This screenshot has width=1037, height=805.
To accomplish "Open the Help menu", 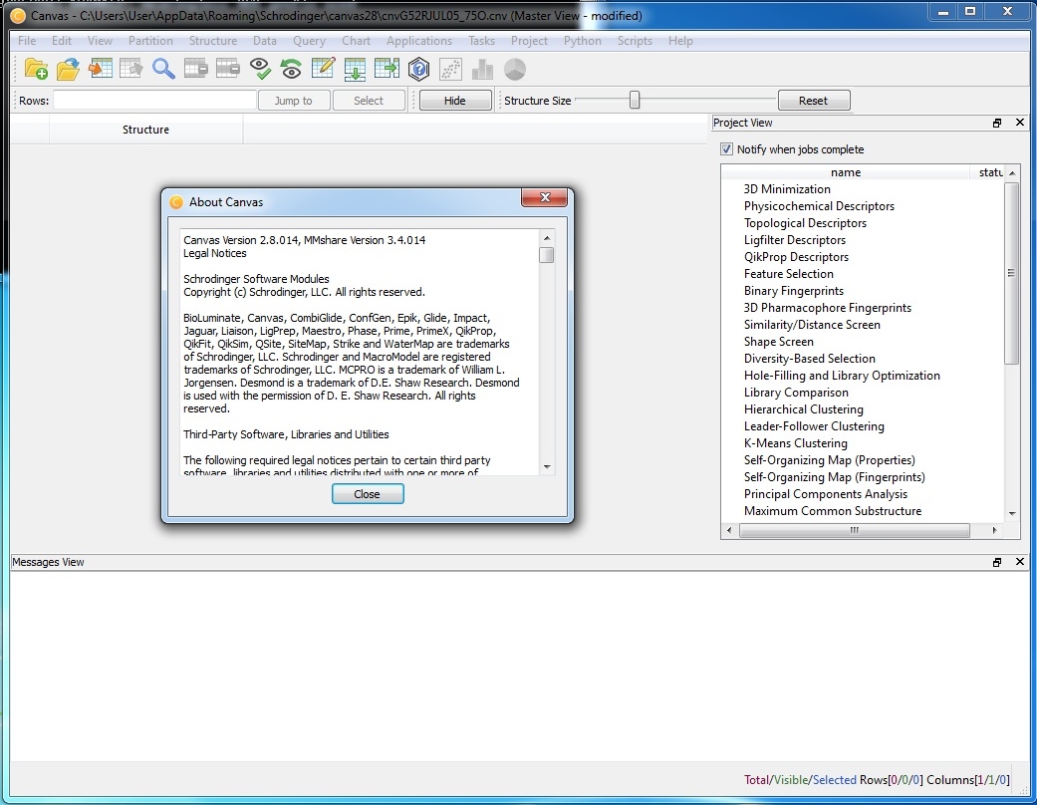I will coord(680,40).
